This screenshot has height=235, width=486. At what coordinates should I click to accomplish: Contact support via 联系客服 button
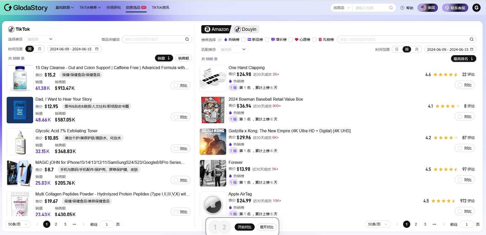tap(455, 8)
